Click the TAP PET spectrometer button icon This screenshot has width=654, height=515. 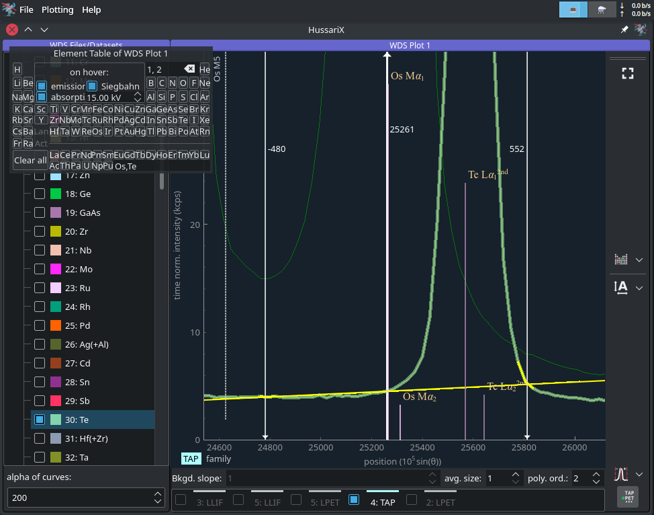[x=628, y=498]
